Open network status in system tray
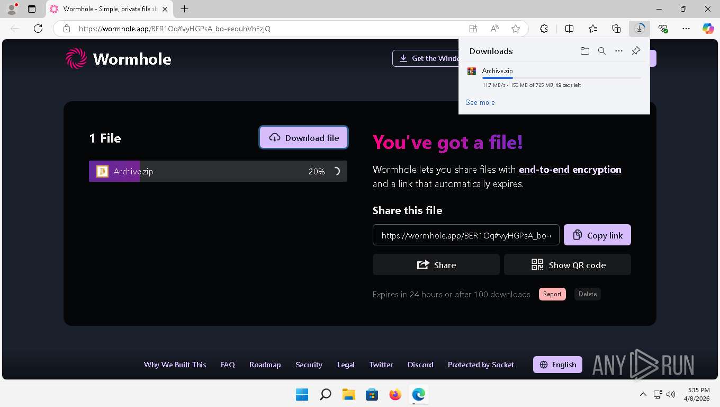Screen dimensions: 720x407 [658, 394]
